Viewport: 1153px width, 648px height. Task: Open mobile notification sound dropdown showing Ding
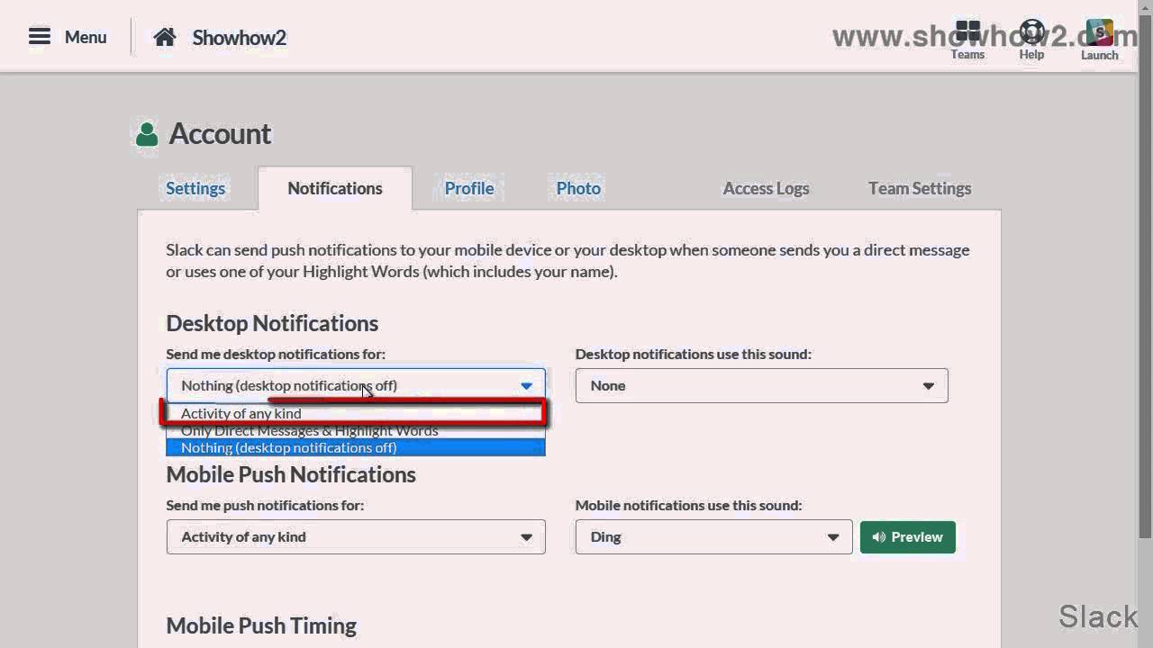(x=713, y=536)
